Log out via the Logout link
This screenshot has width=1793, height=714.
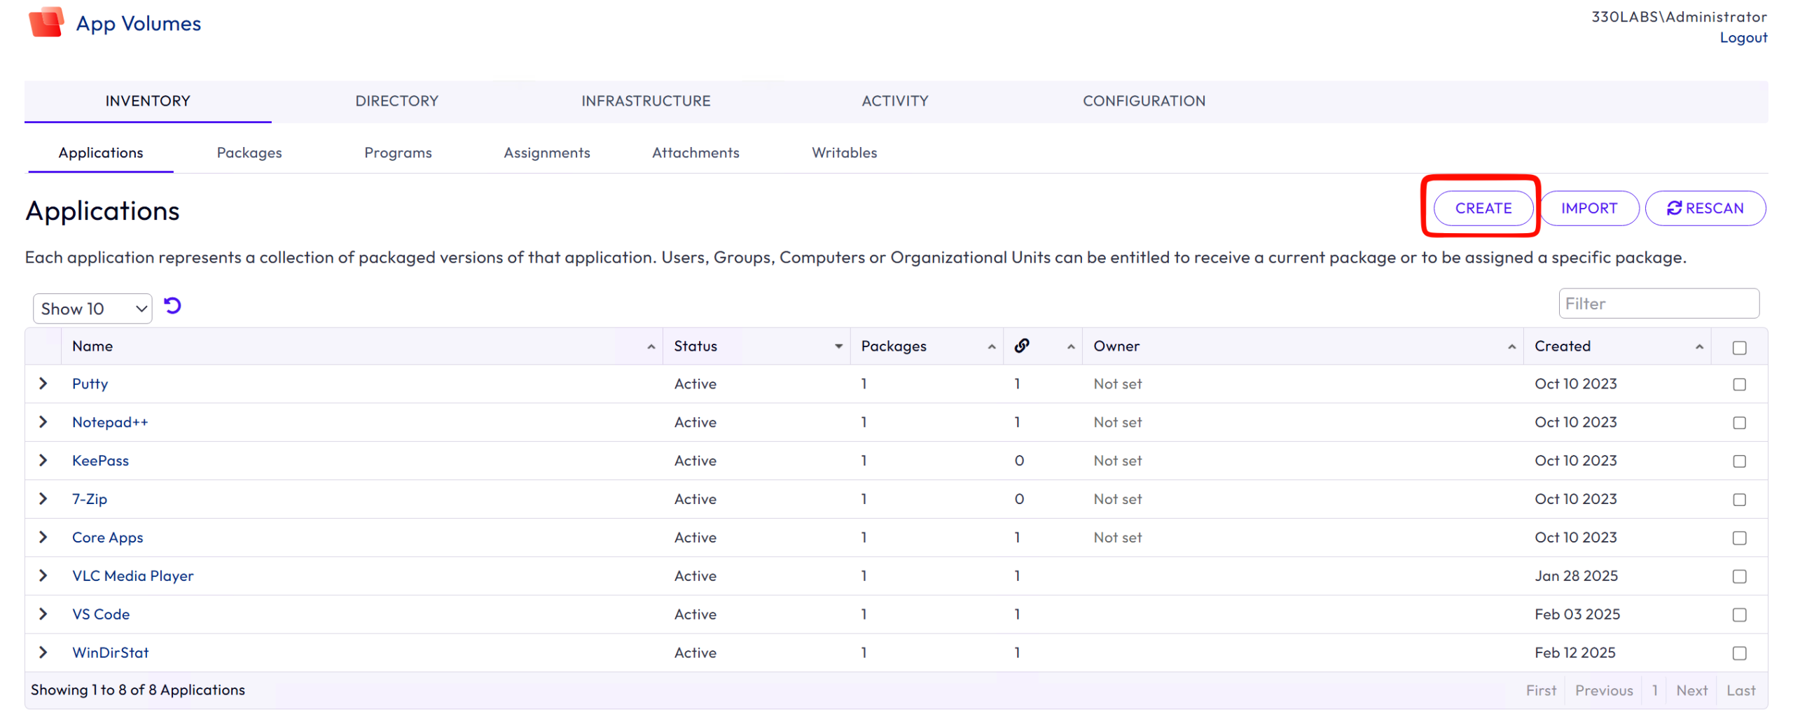[x=1743, y=38]
